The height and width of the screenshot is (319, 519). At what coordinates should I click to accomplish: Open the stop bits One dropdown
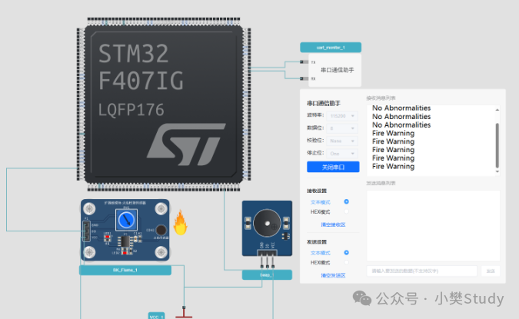pos(342,154)
